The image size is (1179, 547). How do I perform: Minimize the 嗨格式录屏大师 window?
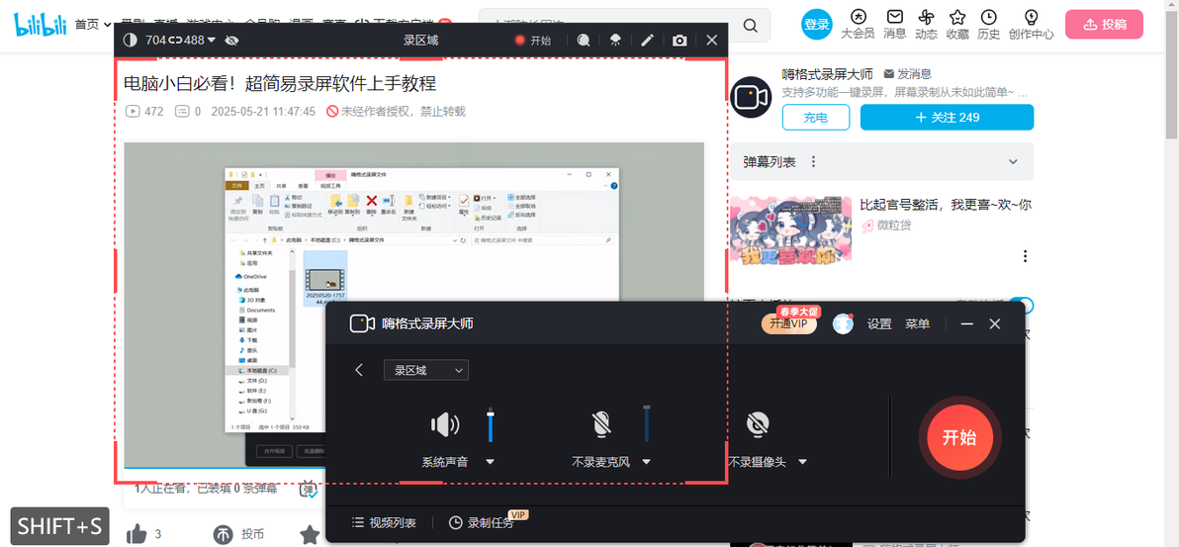pyautogui.click(x=967, y=324)
